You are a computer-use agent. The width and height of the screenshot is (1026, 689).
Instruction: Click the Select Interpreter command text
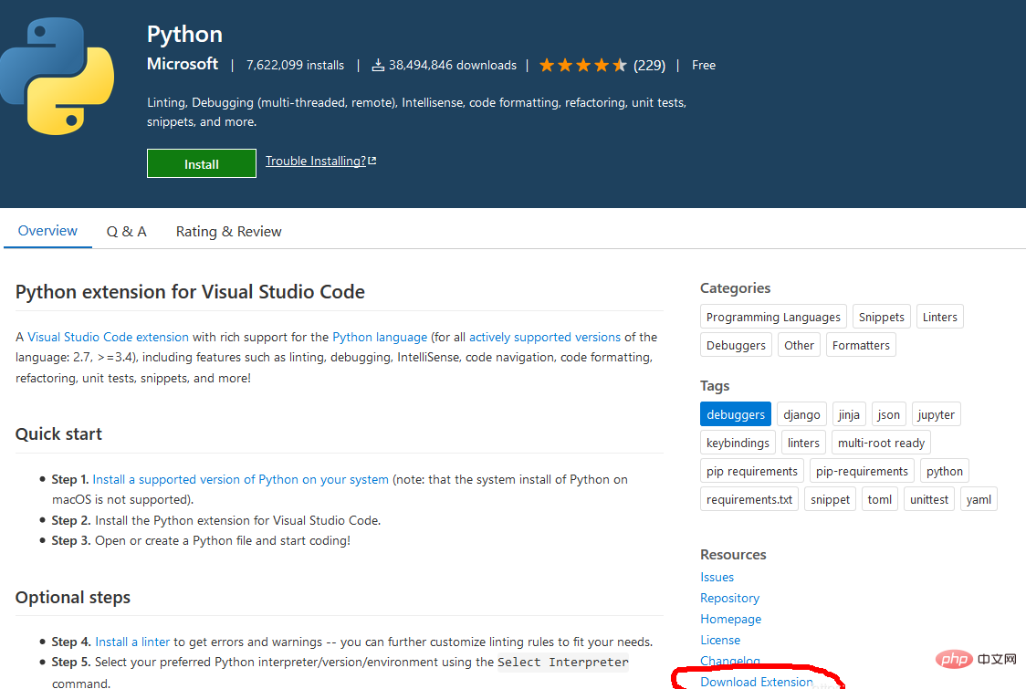coord(562,663)
